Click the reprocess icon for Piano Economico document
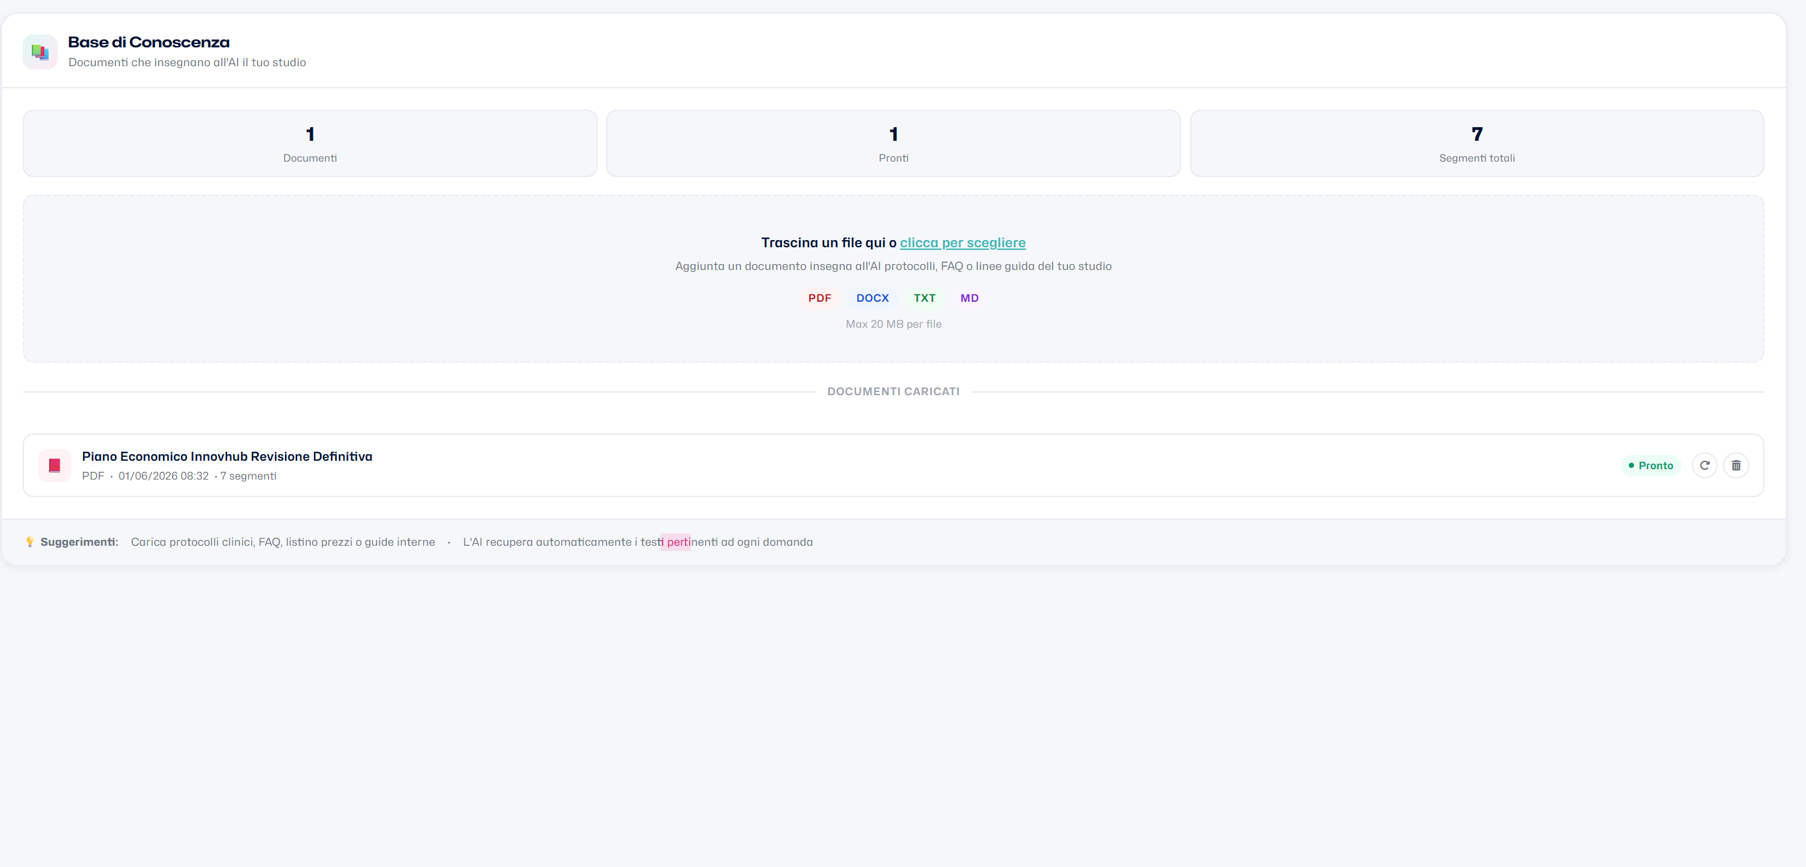 coord(1704,465)
